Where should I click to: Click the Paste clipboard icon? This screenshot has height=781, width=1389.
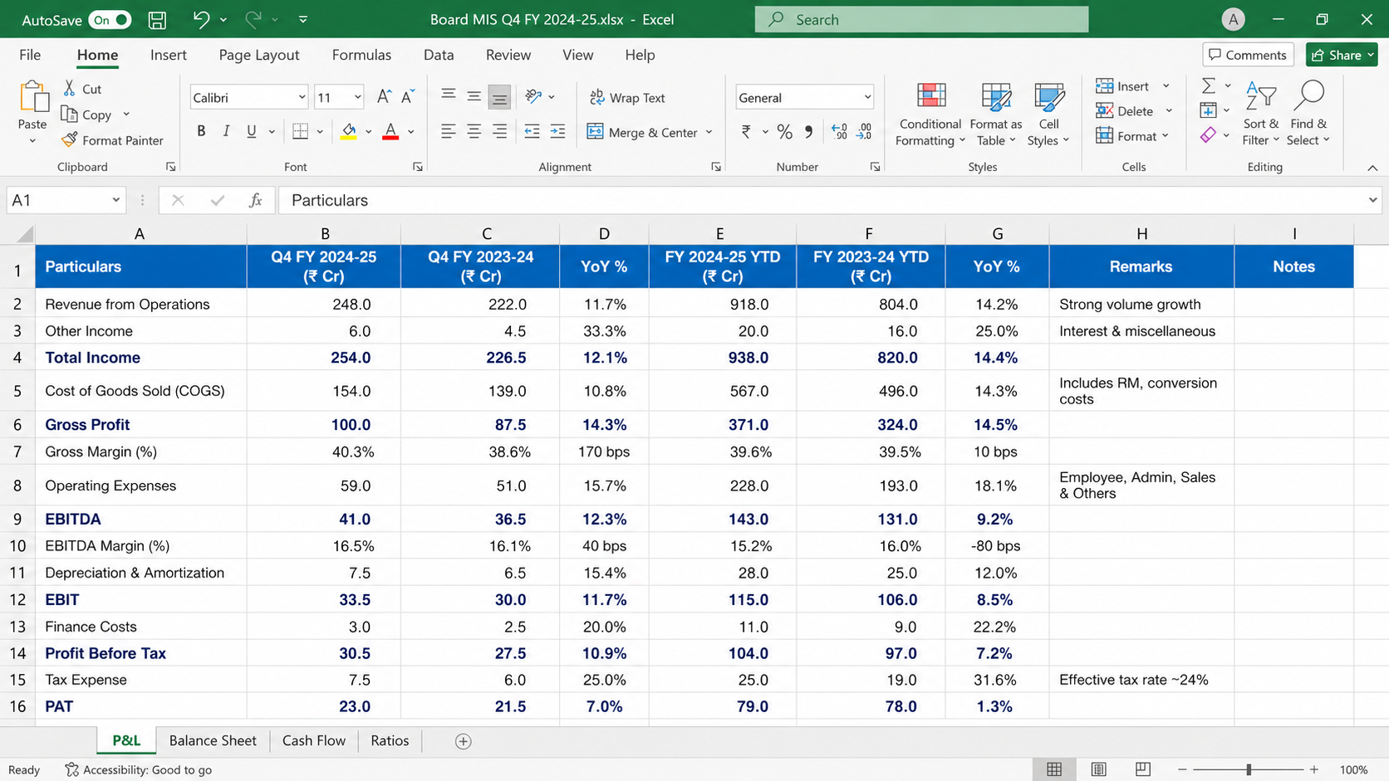tap(33, 97)
